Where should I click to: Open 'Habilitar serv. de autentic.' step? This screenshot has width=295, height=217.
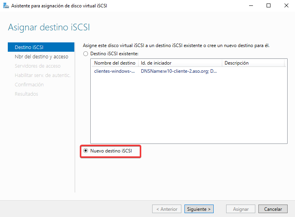click(x=42, y=75)
